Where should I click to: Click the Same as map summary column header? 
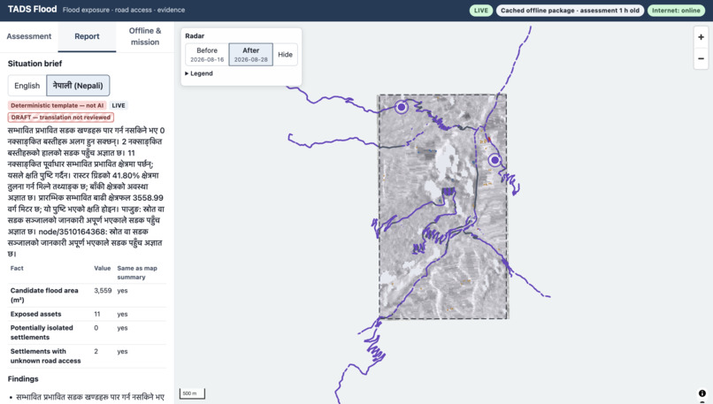pos(137,272)
